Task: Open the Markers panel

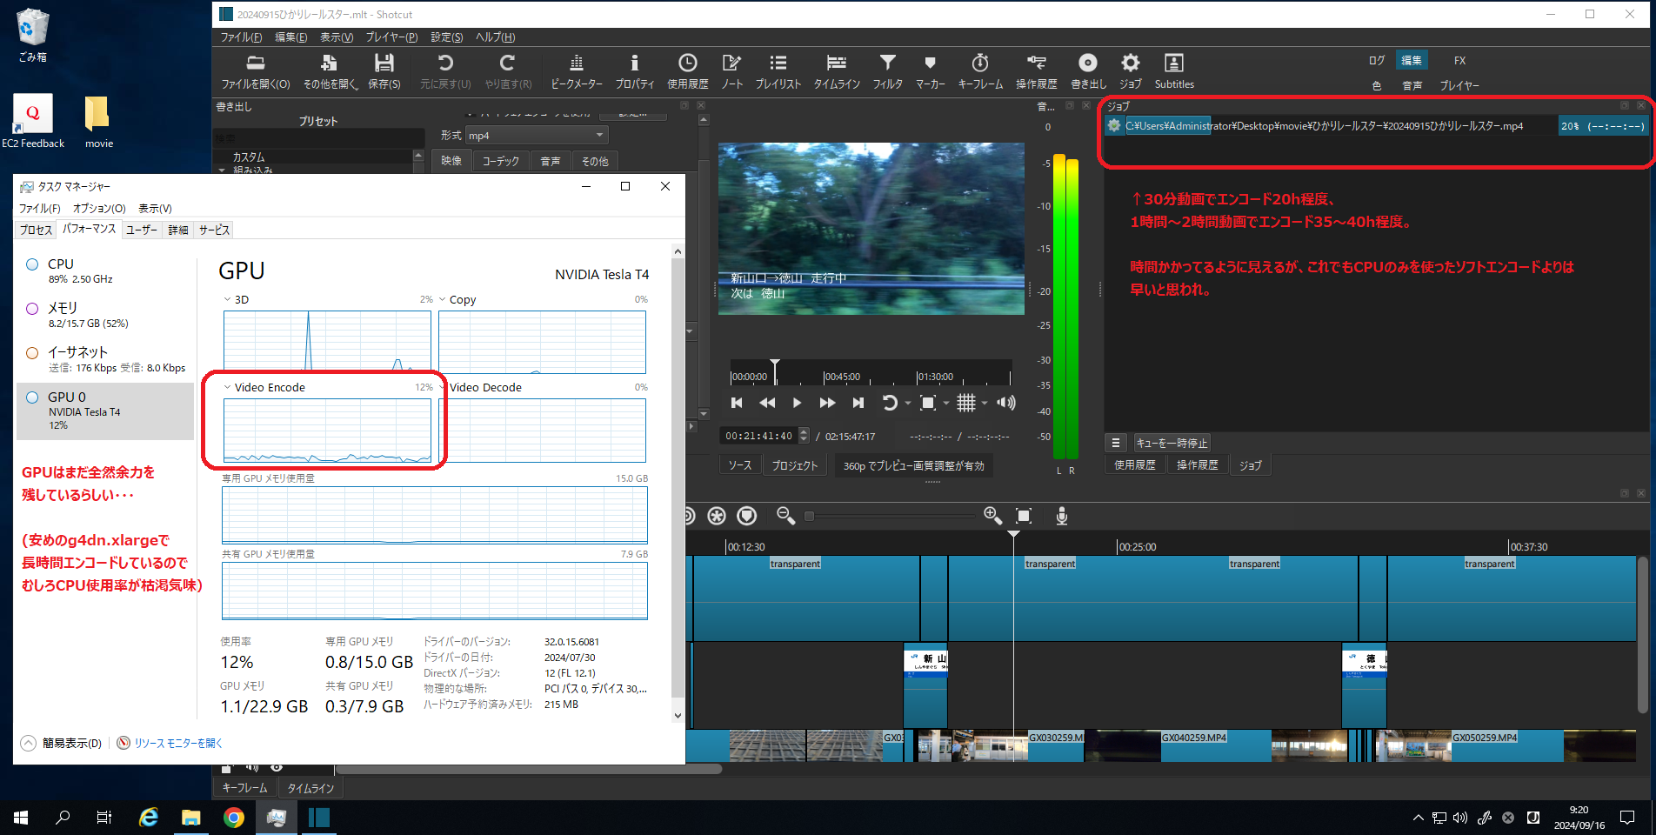Action: [929, 70]
